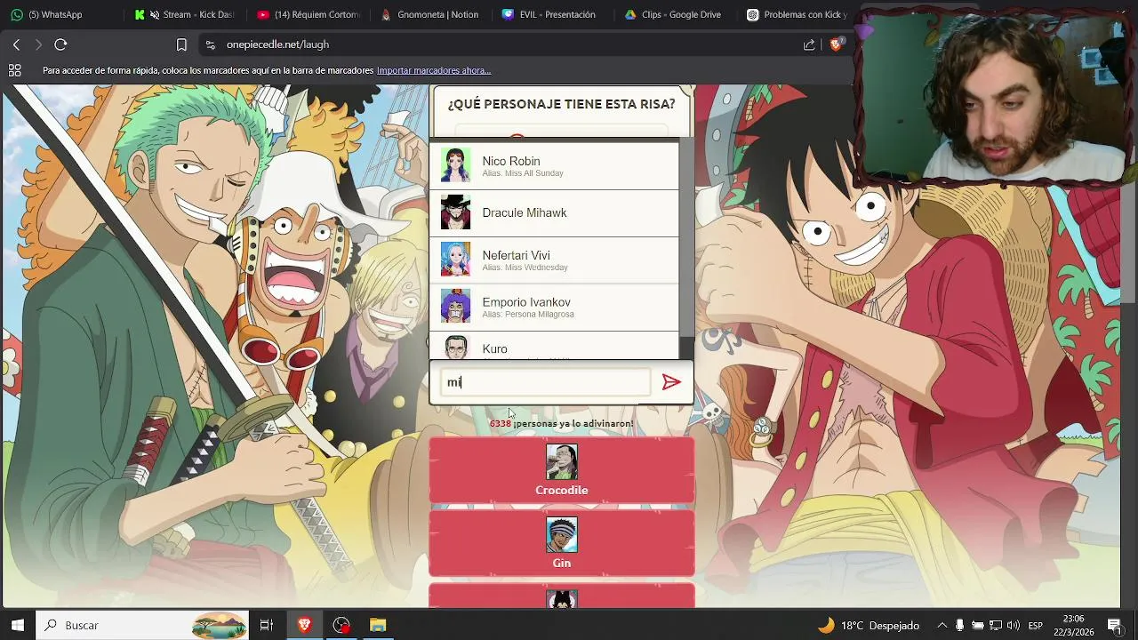
Task: Choose Emporio Ivankov from suggestions
Action: (554, 308)
